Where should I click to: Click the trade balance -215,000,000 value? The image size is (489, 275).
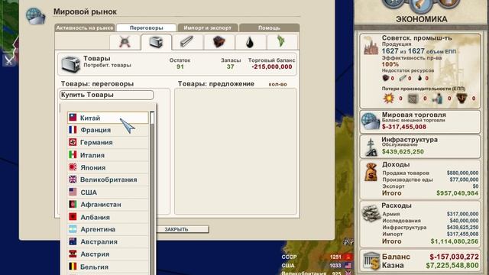tap(272, 66)
